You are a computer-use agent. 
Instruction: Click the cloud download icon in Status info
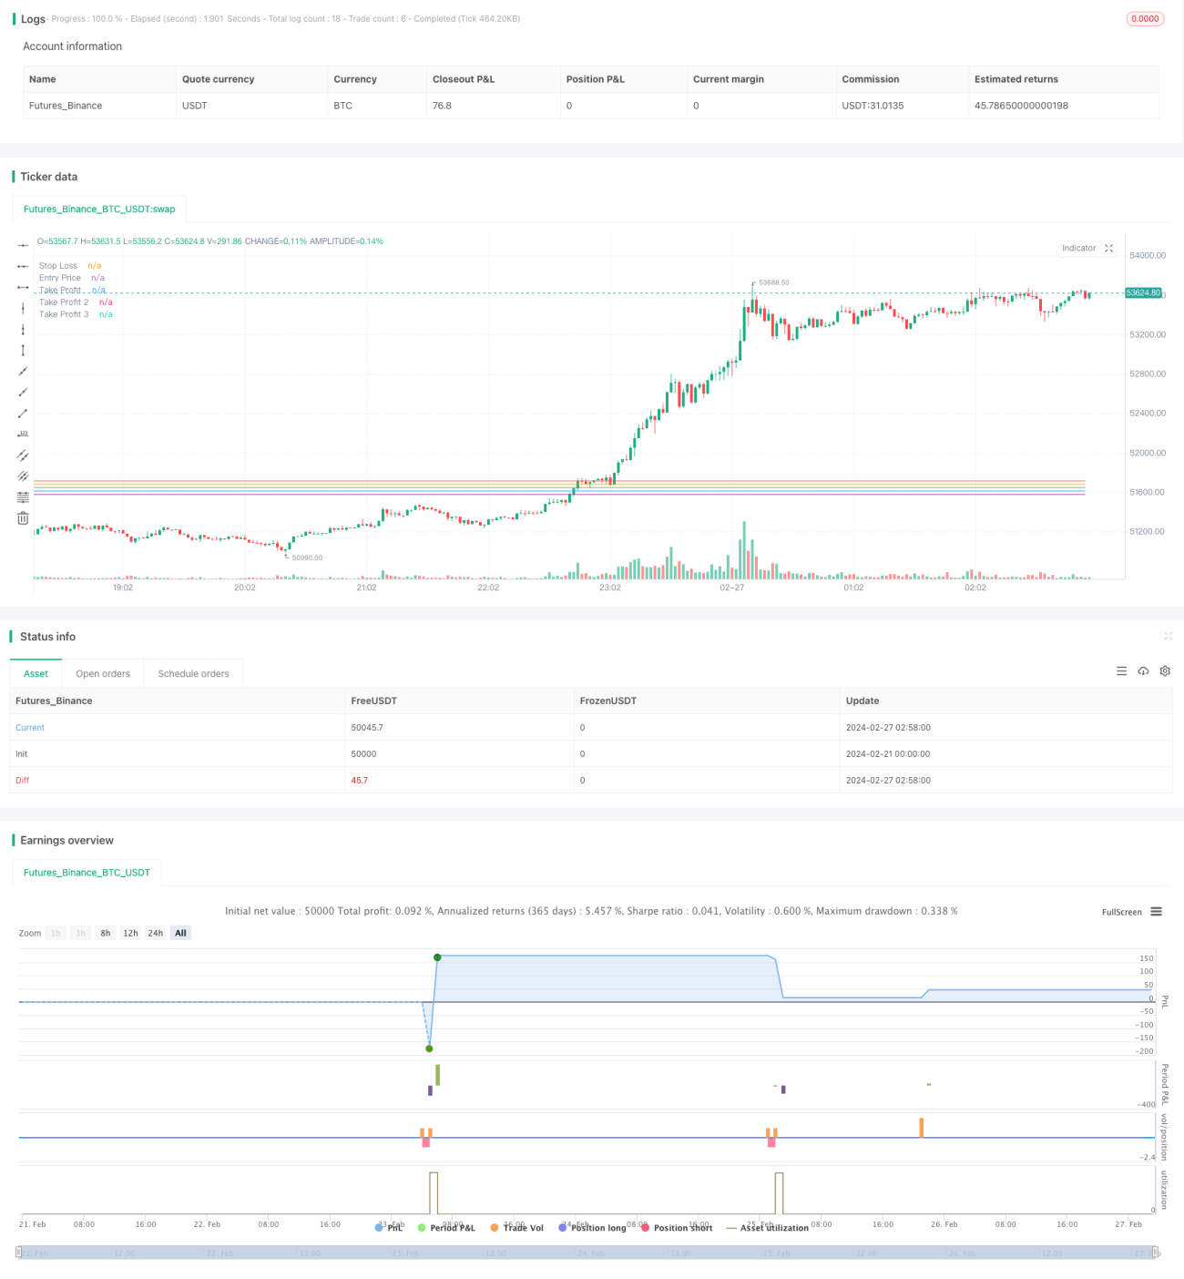[x=1143, y=671]
